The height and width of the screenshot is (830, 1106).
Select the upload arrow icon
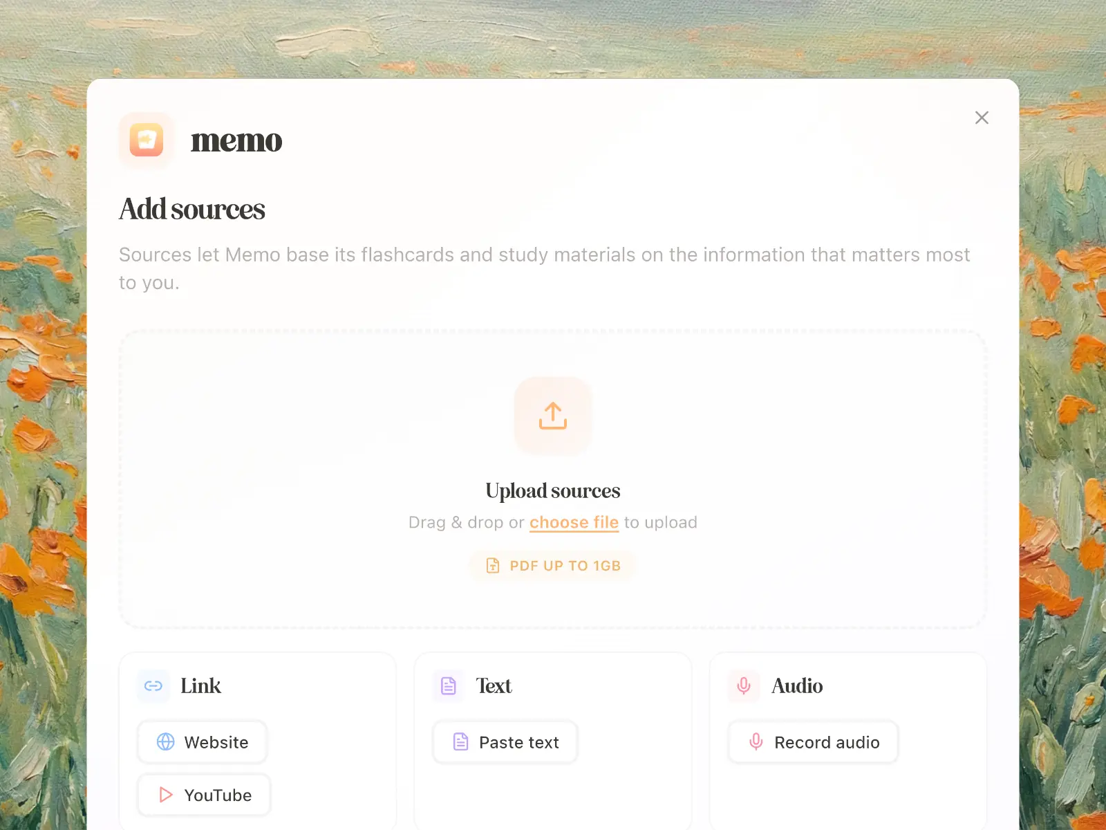coord(552,416)
